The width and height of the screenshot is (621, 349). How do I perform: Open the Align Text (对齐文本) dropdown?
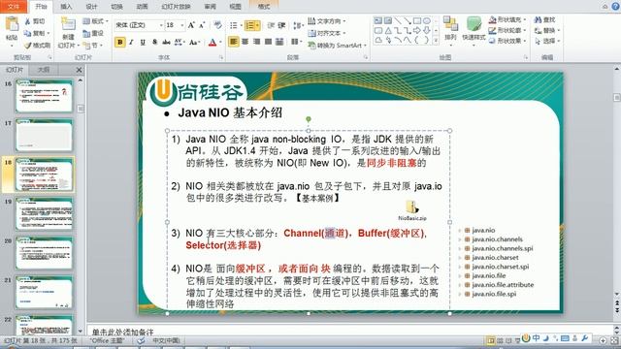click(x=327, y=33)
